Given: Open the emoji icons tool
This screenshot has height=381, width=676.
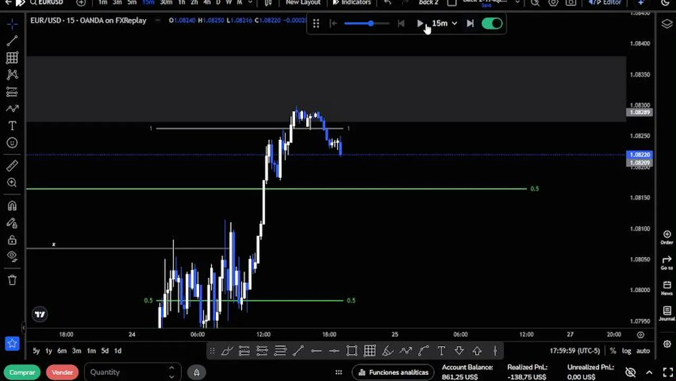Looking at the screenshot, I should point(12,143).
